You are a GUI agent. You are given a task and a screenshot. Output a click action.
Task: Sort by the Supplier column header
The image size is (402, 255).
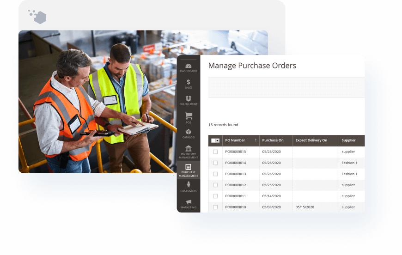(348, 140)
